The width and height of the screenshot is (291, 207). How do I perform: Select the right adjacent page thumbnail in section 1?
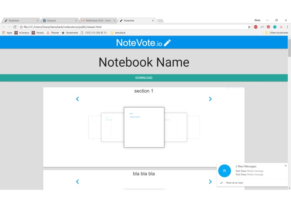[176, 127]
